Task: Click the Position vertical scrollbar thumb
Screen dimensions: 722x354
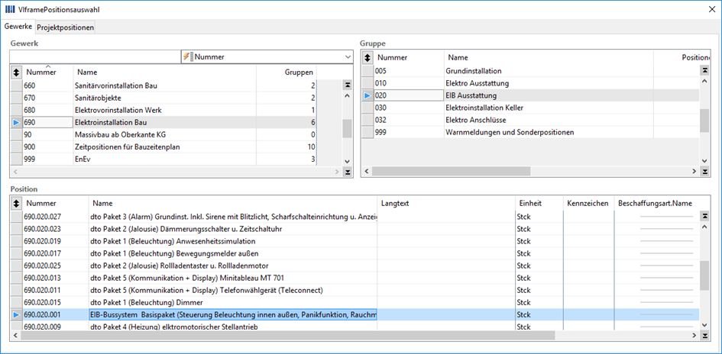Action: pyautogui.click(x=704, y=275)
